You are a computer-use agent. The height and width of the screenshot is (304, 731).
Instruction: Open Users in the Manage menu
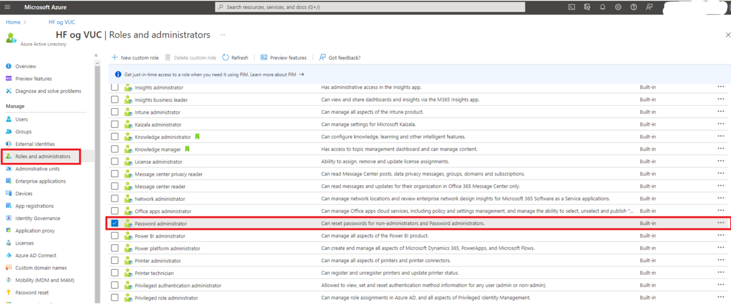point(21,119)
